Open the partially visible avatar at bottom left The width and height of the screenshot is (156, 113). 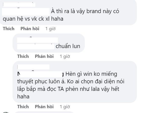pos(6,112)
